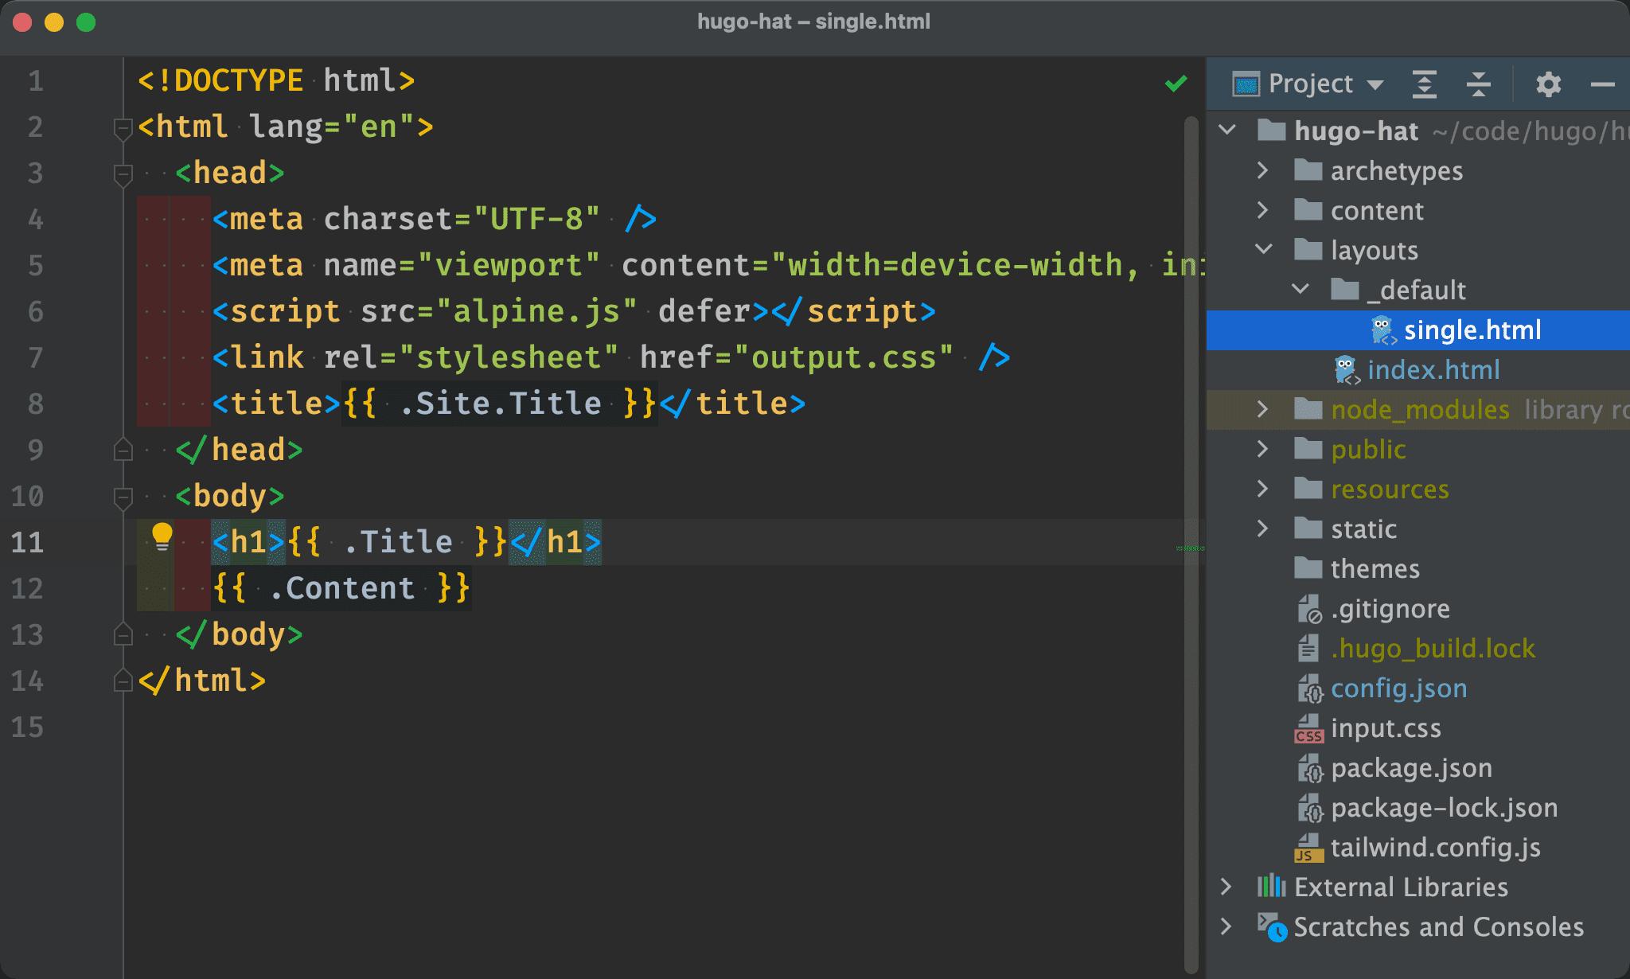Image resolution: width=1630 pixels, height=979 pixels.
Task: Collapse the _default folder
Action: 1300,289
